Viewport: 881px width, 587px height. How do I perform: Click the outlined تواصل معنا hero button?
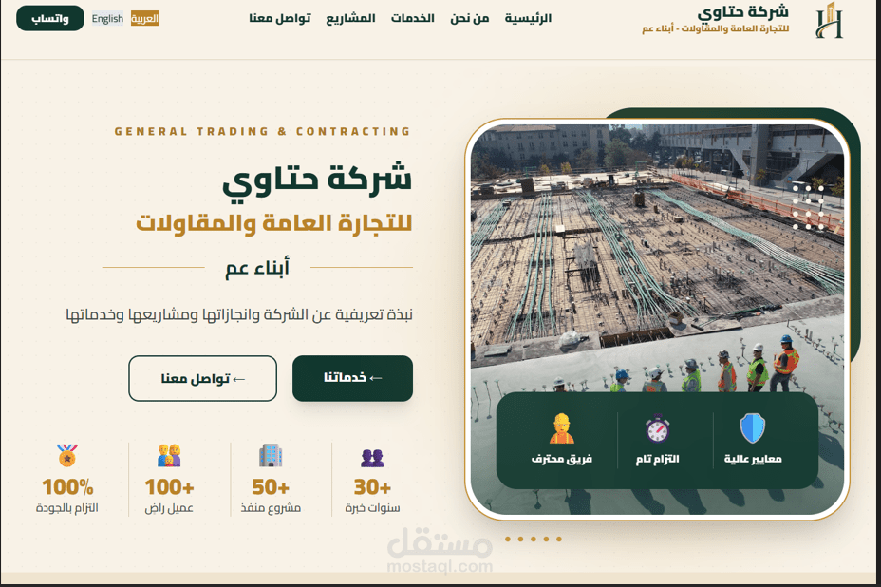pyautogui.click(x=203, y=378)
